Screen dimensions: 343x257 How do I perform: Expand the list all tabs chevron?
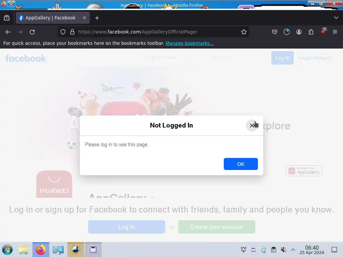point(336,18)
